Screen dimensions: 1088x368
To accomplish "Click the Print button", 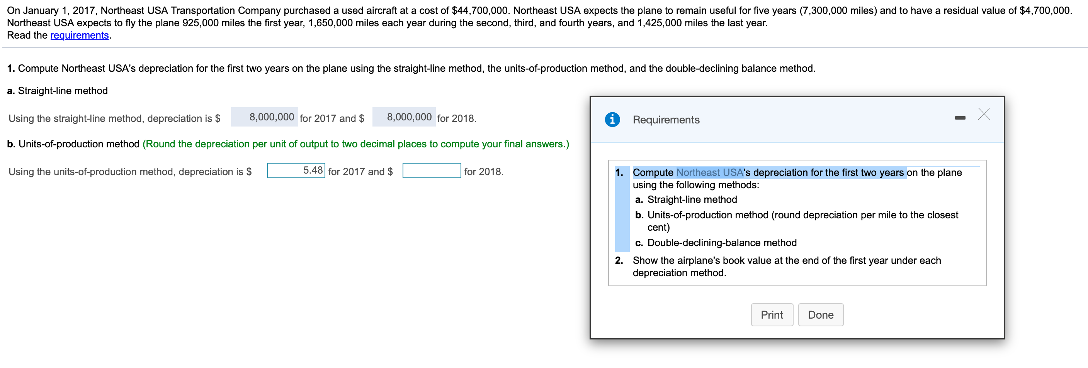I will tap(772, 314).
